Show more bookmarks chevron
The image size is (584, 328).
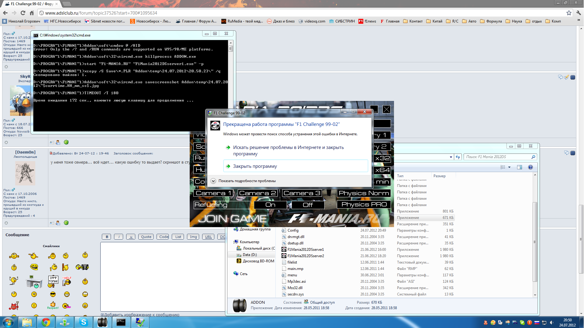click(579, 21)
